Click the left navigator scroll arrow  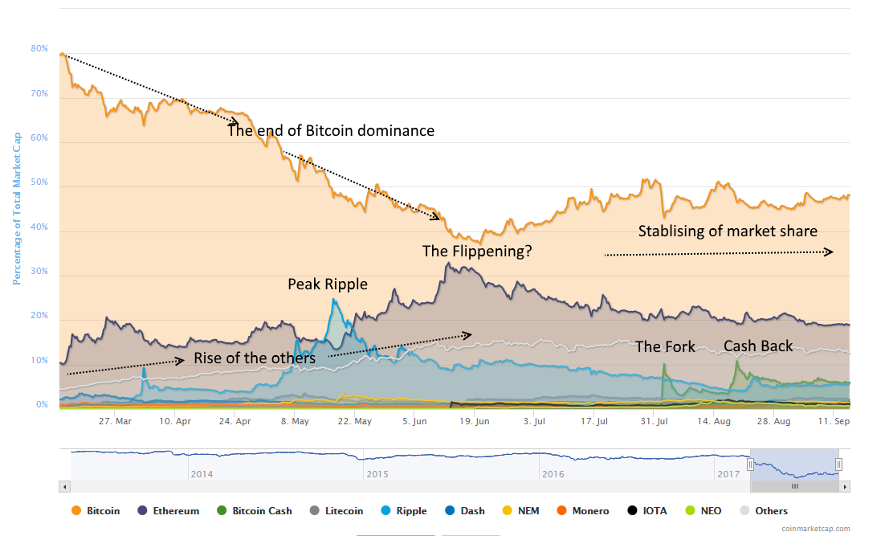point(65,486)
